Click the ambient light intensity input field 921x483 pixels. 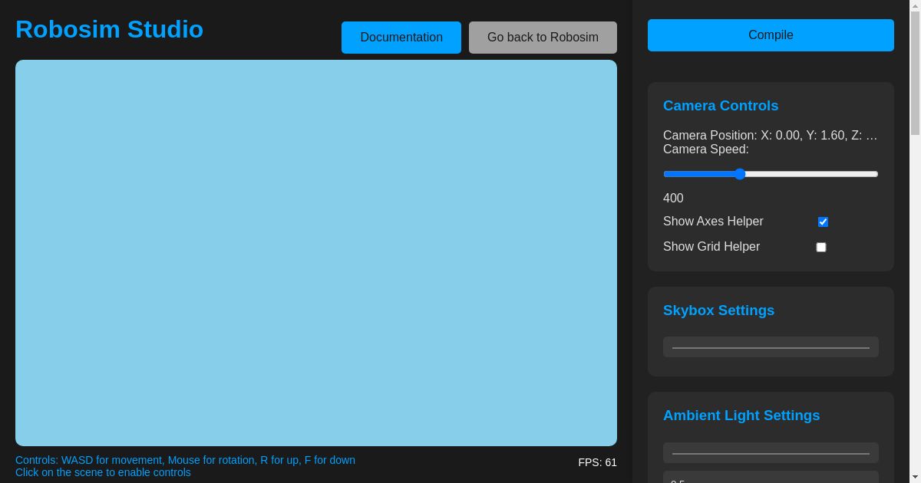click(771, 478)
